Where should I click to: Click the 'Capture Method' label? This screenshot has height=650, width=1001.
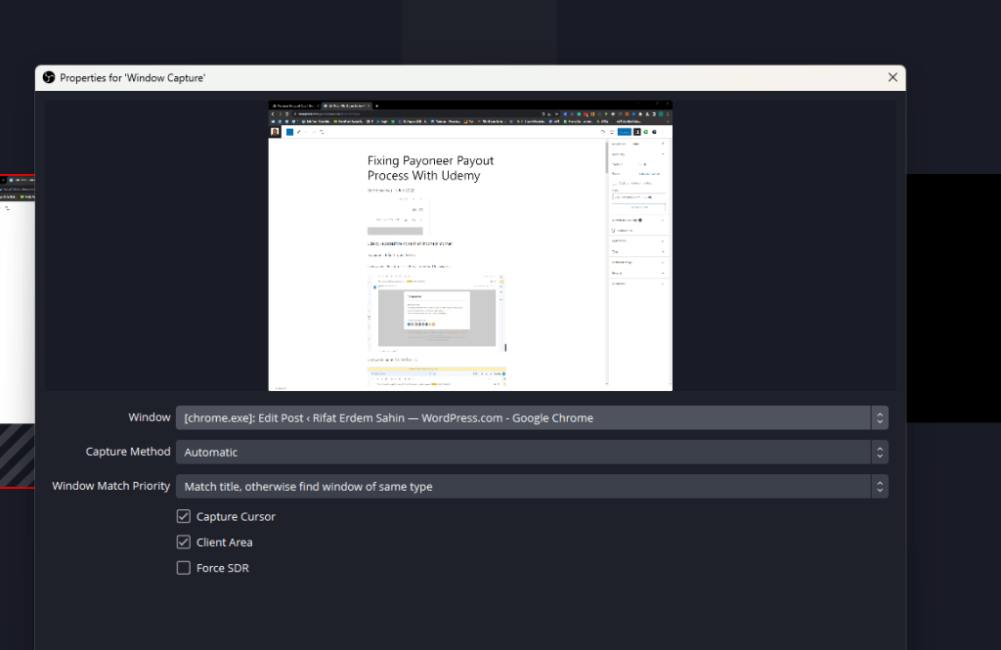coord(128,452)
